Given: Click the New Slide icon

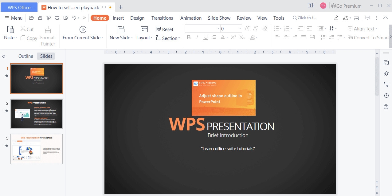Looking at the screenshot, I should (121, 29).
